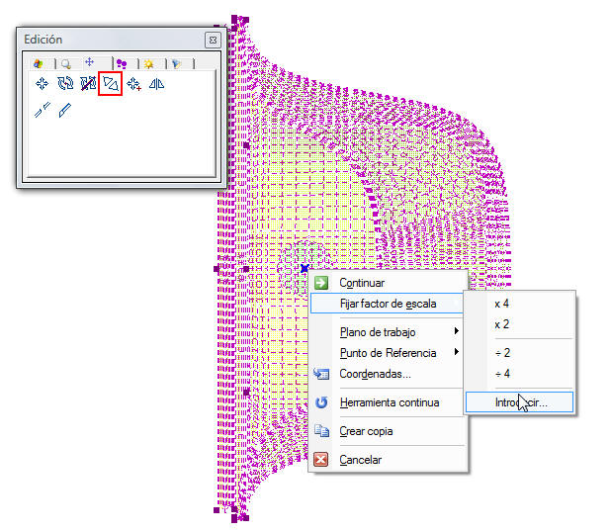The height and width of the screenshot is (532, 610).
Task: Open the sun lighting tab in Edición
Action: pos(148,64)
